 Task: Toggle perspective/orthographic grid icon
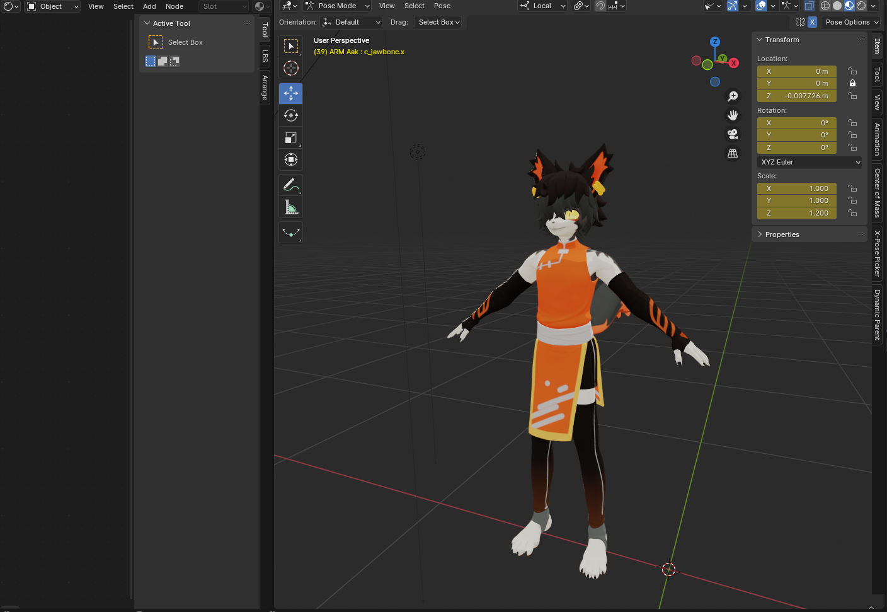pos(733,153)
